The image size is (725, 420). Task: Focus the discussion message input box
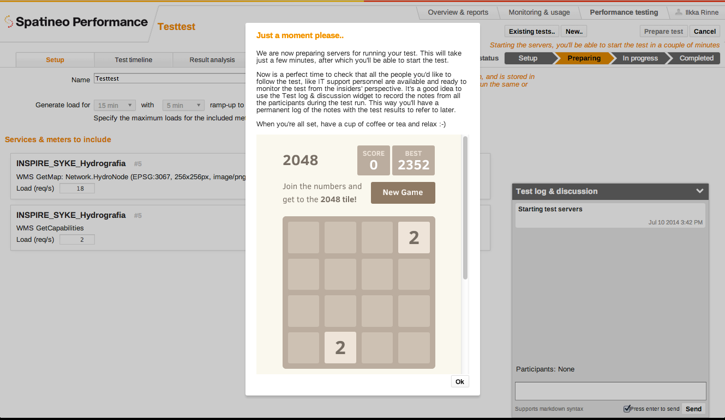pos(610,391)
